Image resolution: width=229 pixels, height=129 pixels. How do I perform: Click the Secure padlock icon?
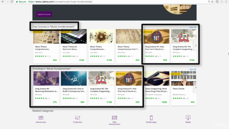[17, 1]
